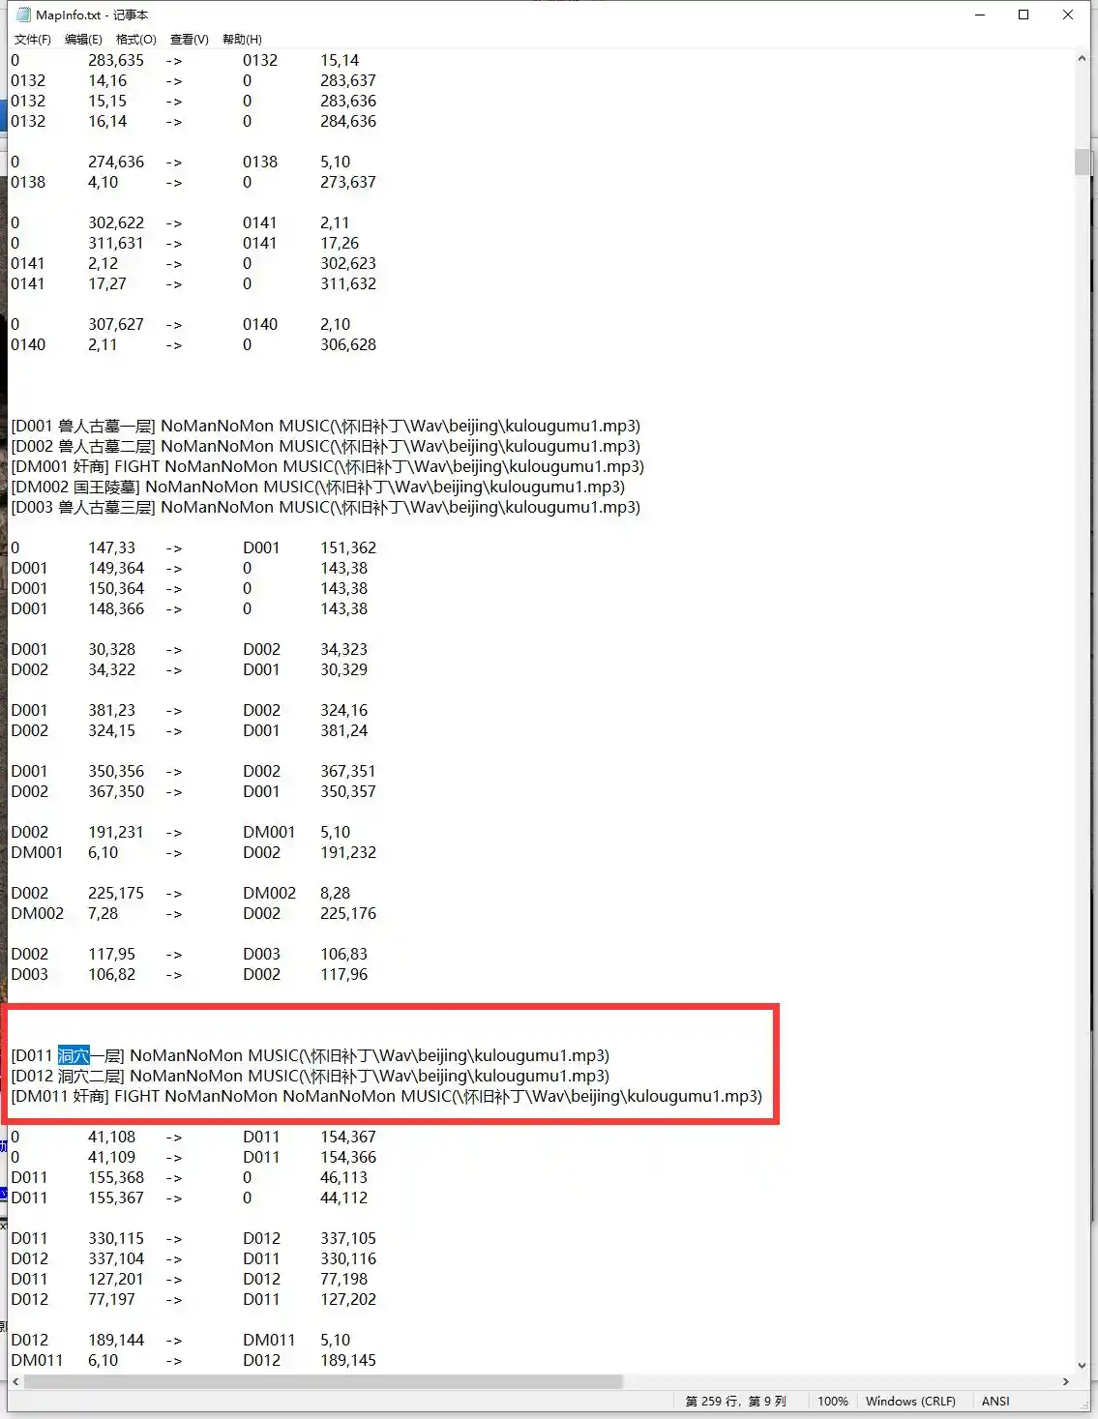Viewport: 1098px width, 1419px height.
Task: Click the value 149,364
Action: pyautogui.click(x=116, y=568)
